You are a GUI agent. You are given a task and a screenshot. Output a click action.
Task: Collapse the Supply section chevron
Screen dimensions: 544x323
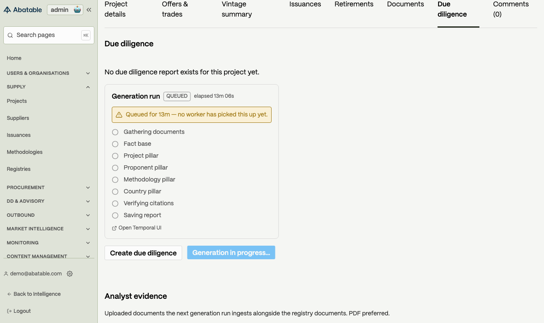(88, 87)
